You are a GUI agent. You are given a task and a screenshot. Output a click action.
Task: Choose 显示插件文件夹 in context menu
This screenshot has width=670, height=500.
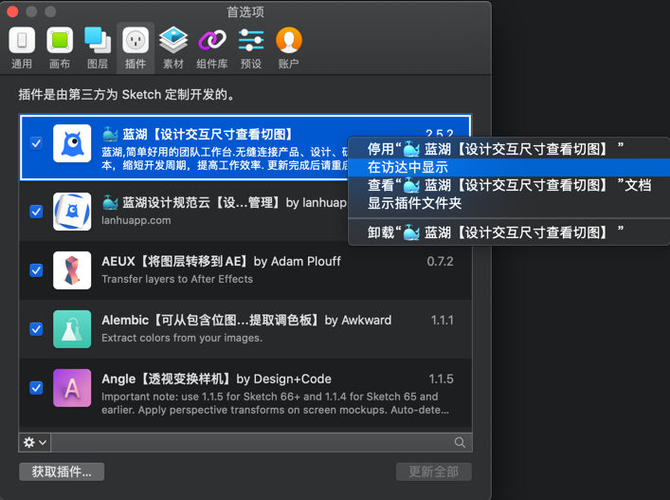pyautogui.click(x=509, y=203)
